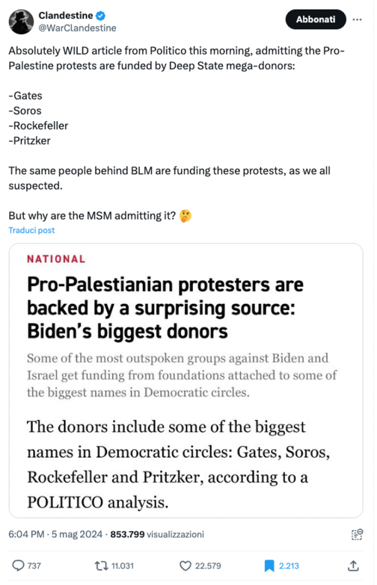Click the 737 replies count
Viewport: 377px width, 585px height.
coord(34,566)
